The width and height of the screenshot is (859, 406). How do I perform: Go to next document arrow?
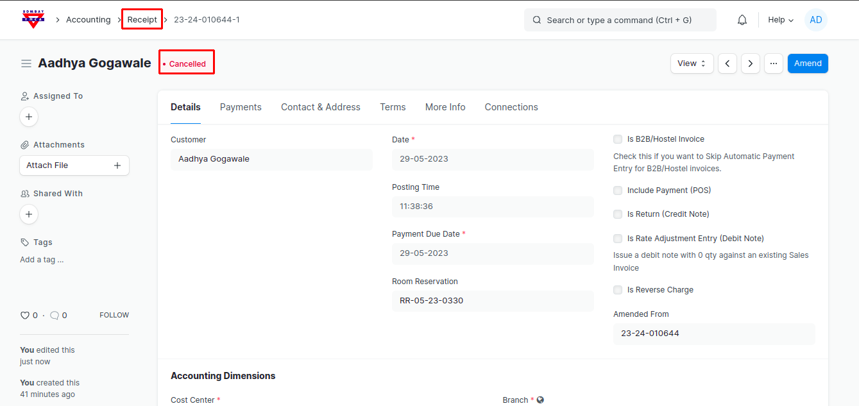pos(751,63)
